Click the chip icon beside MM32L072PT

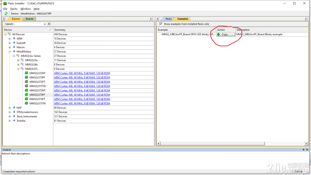click(x=26, y=82)
